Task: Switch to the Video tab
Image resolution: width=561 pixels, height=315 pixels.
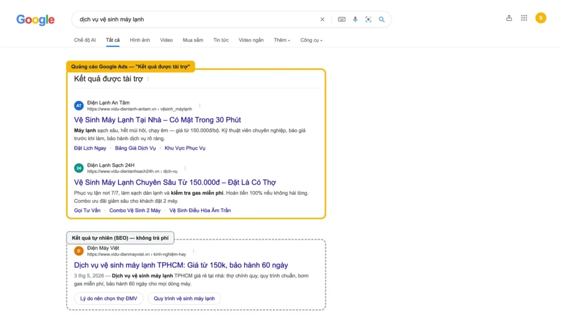Action: pyautogui.click(x=167, y=40)
